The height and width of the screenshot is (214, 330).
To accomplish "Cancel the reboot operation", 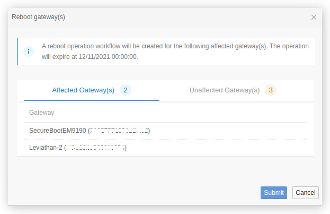I will click(x=306, y=193).
